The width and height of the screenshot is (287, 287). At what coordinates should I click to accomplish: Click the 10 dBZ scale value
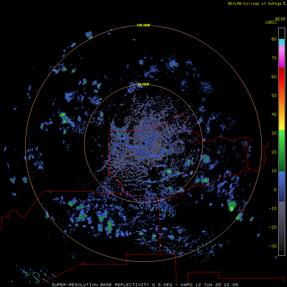tap(274, 171)
